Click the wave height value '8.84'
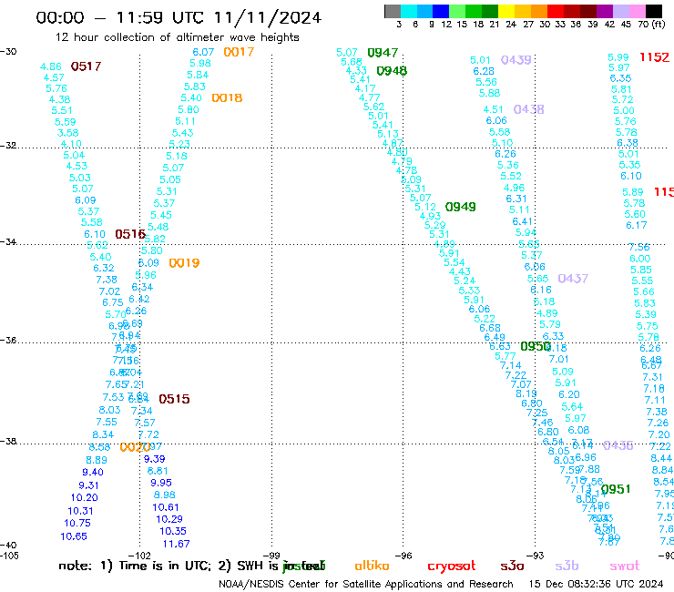This screenshot has width=674, height=592. point(662,470)
